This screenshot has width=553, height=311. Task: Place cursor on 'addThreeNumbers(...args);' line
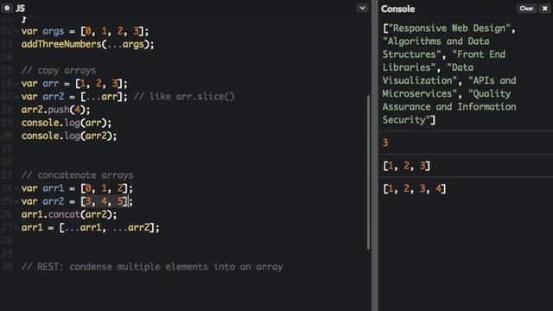coord(87,44)
